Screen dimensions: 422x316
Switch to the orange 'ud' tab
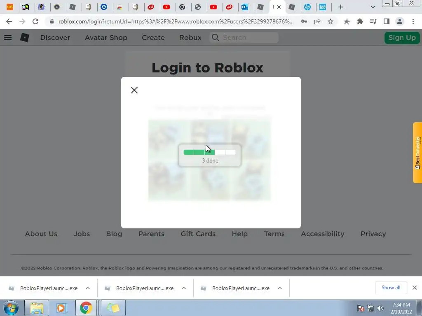10,7
